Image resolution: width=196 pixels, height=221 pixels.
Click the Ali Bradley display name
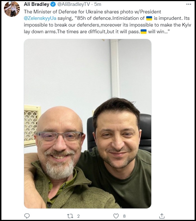tap(37, 4)
